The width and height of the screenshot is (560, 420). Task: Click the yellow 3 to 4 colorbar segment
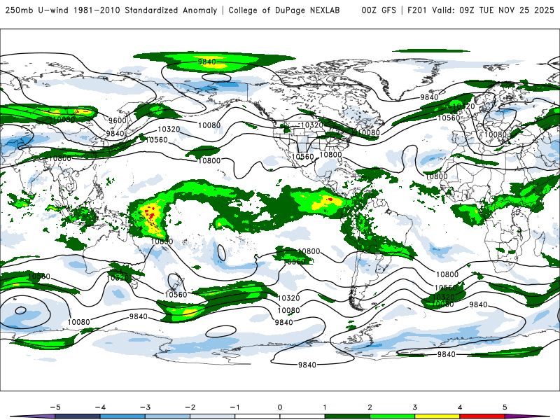[x=437, y=416]
